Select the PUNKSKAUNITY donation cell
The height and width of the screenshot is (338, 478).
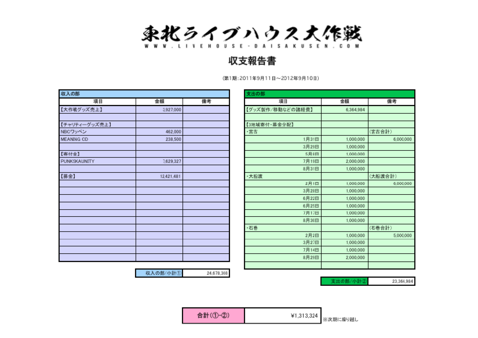(x=97, y=161)
